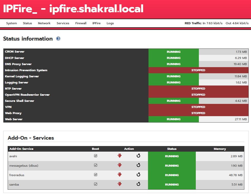Screen dimensions: 251x194
Task: Disable freeradius start at boot
Action: [96, 175]
